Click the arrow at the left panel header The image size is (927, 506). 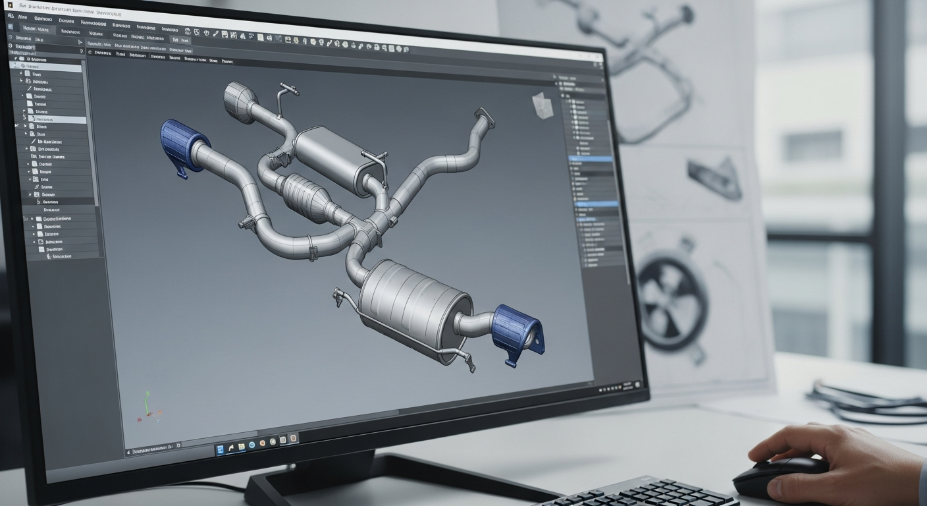click(x=80, y=42)
